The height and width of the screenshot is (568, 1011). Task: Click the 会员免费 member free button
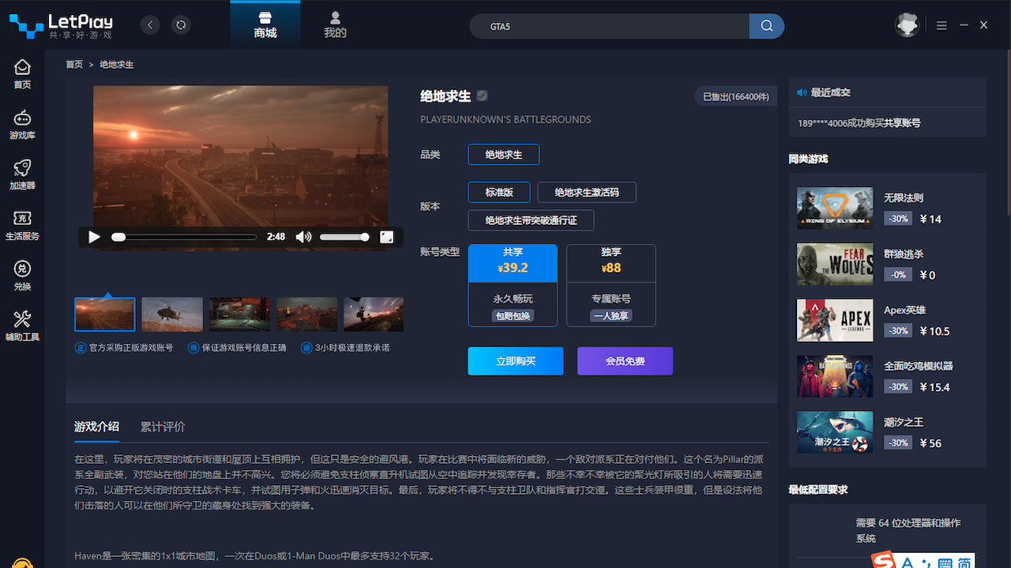625,361
